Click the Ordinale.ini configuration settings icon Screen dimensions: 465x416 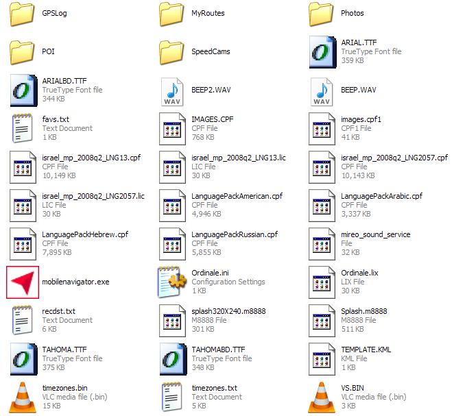click(172, 282)
